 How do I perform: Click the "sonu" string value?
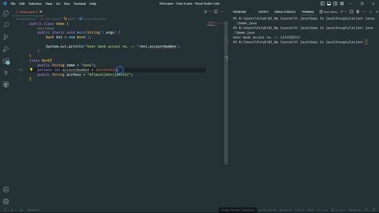[x=87, y=65]
